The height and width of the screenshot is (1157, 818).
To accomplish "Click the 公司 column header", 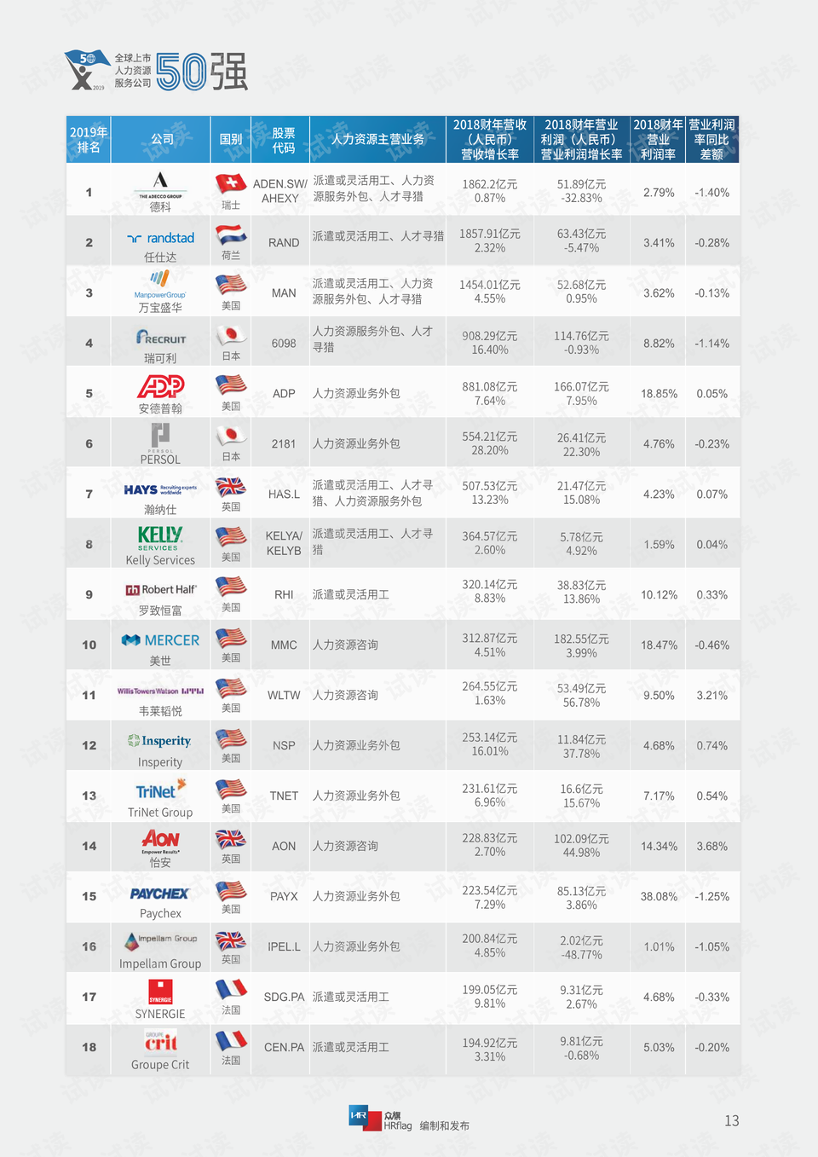I will (x=162, y=139).
